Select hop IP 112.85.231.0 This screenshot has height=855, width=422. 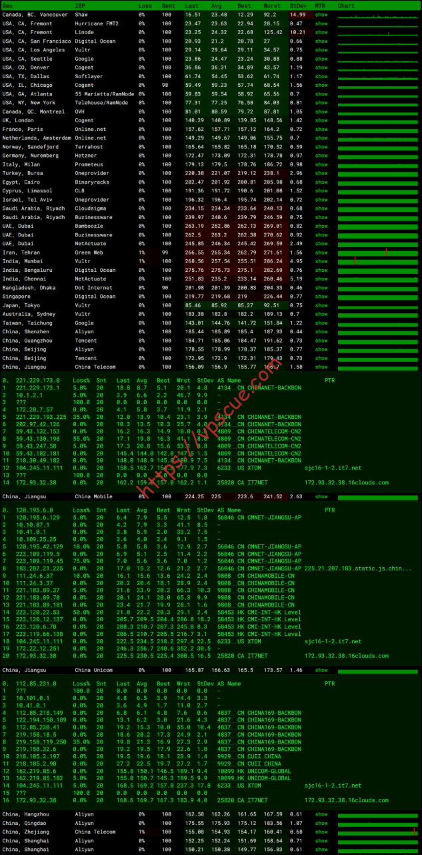35,683
